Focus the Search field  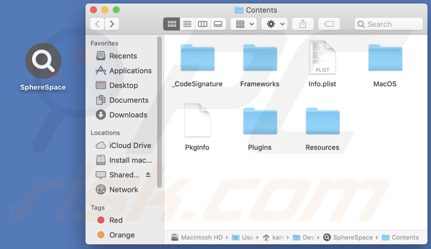[388, 24]
